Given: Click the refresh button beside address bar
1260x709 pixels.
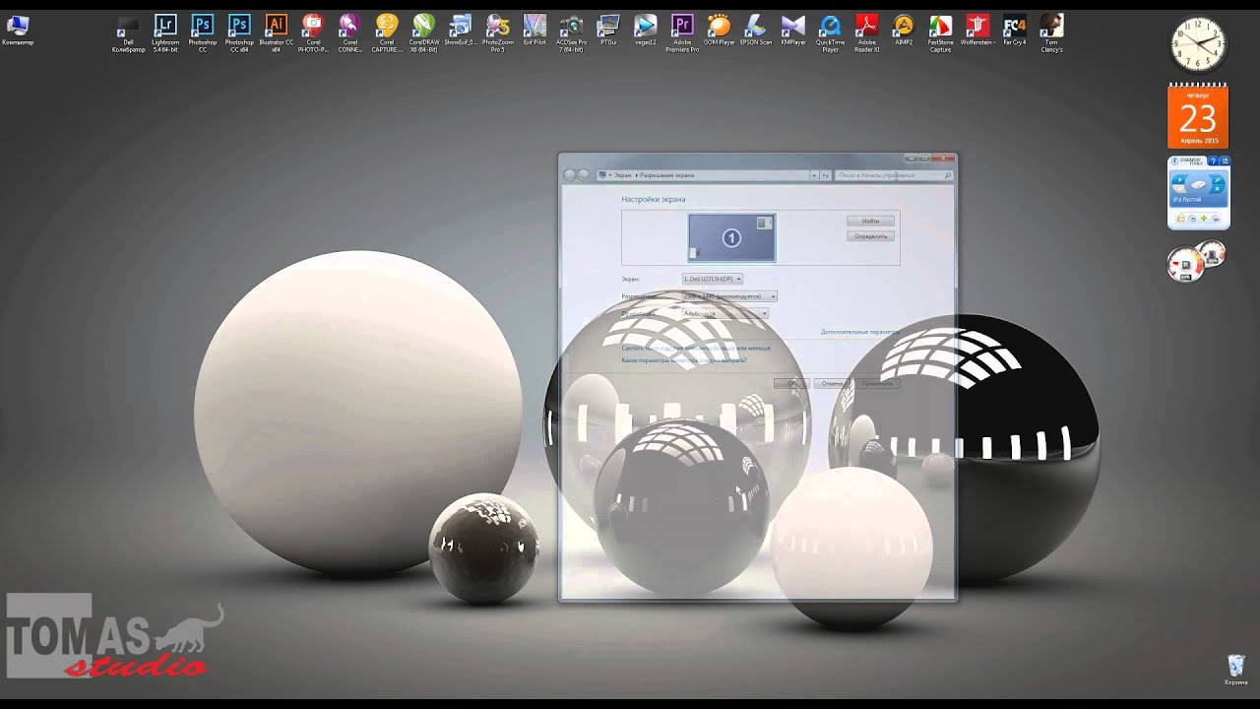Looking at the screenshot, I should click(825, 175).
